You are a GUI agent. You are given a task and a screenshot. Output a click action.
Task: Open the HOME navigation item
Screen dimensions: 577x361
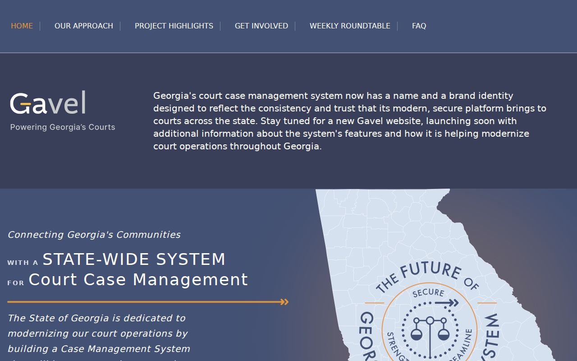(22, 26)
